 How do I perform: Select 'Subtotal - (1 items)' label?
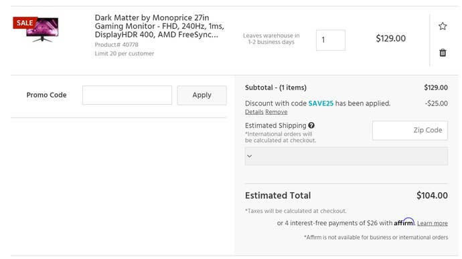276,87
